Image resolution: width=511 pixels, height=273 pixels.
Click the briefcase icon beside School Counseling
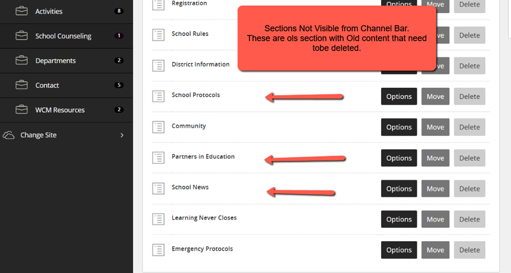click(x=21, y=35)
